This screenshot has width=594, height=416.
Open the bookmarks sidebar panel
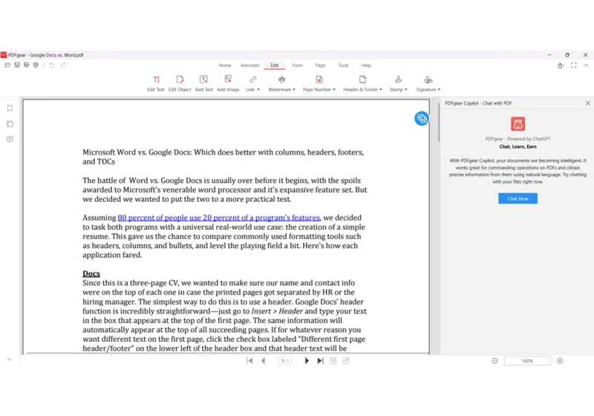tap(10, 108)
